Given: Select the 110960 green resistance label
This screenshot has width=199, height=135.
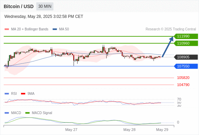Looking at the screenshot, I should click(x=186, y=43).
